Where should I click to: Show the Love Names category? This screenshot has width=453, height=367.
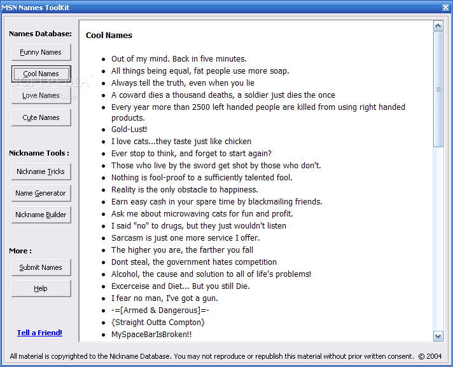[41, 95]
